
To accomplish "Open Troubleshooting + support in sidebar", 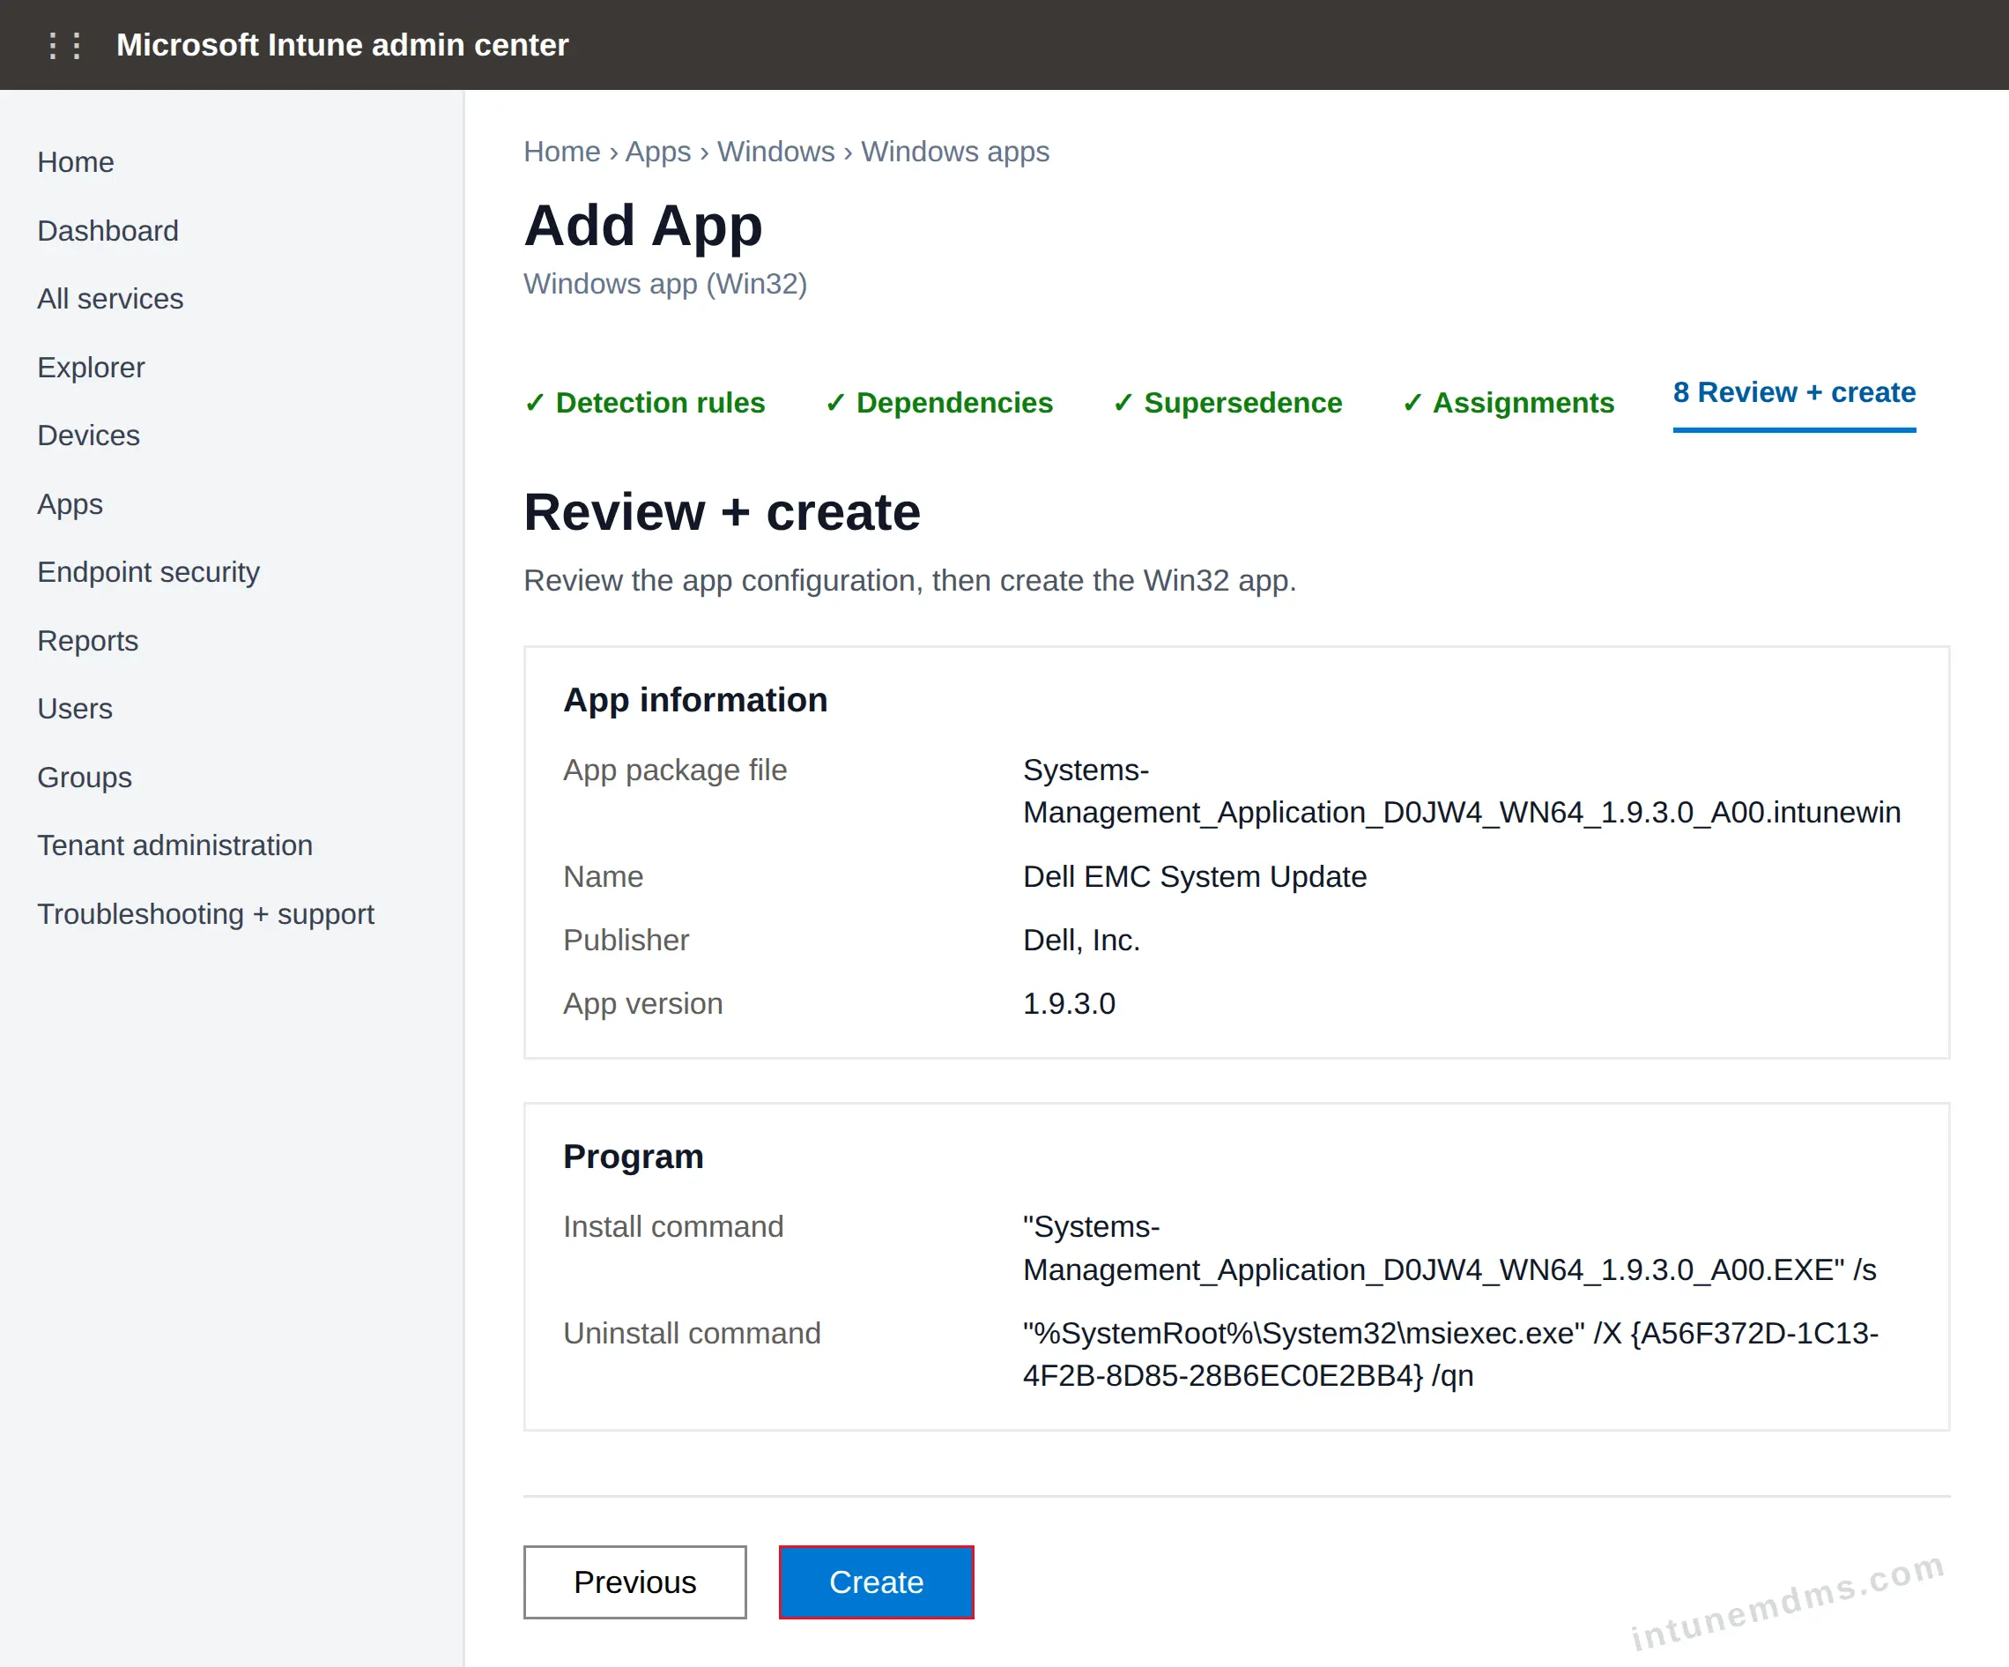I will [205, 914].
